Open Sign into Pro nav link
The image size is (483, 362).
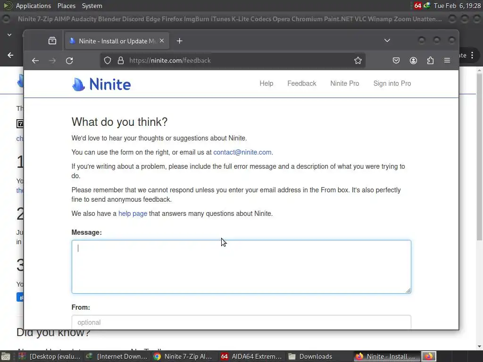(x=392, y=83)
